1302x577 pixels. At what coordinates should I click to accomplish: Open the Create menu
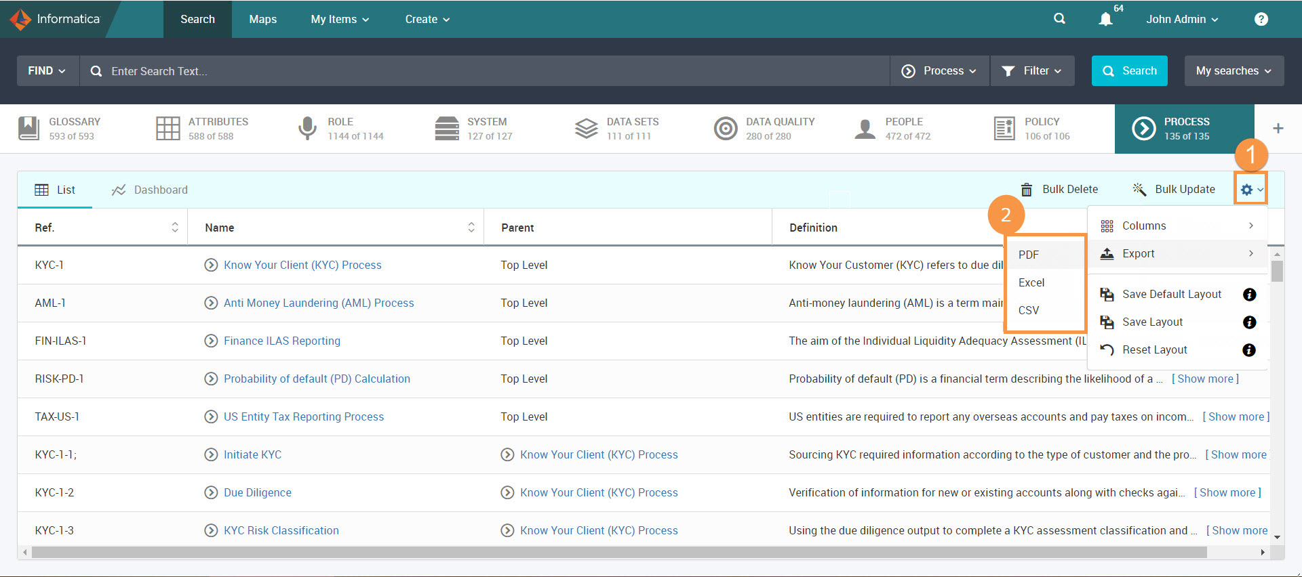[x=427, y=19]
